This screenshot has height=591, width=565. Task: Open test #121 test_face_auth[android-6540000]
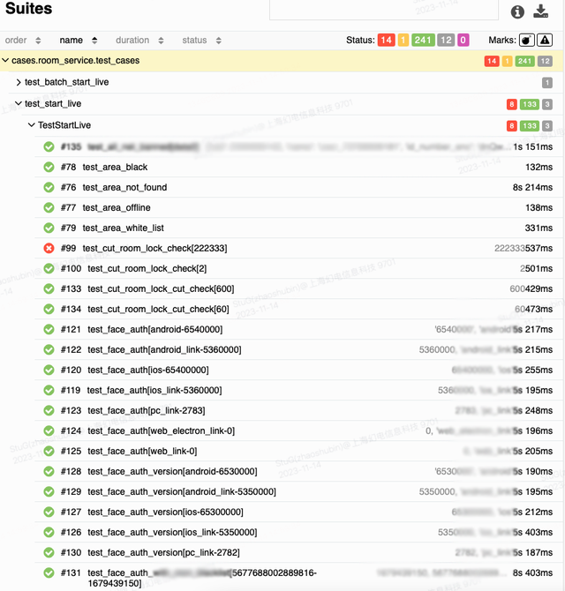point(298,329)
